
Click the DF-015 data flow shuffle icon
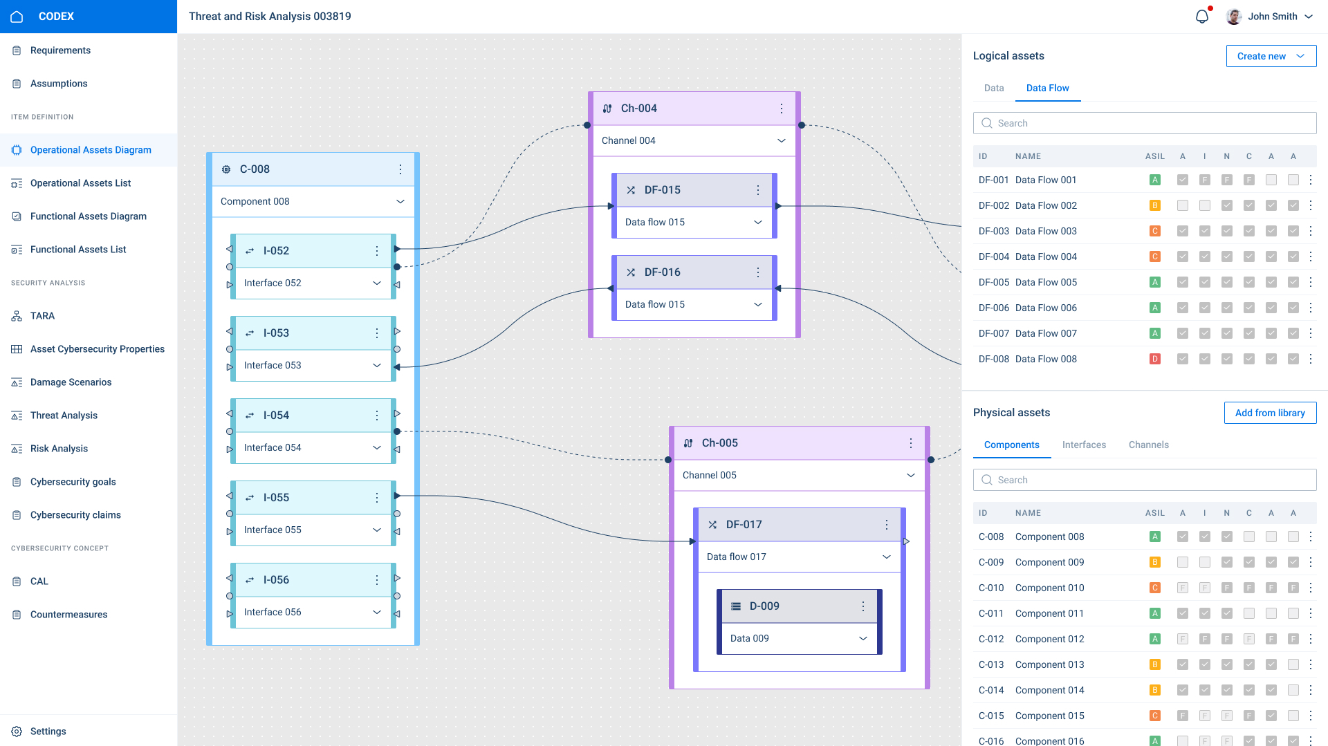click(x=631, y=190)
